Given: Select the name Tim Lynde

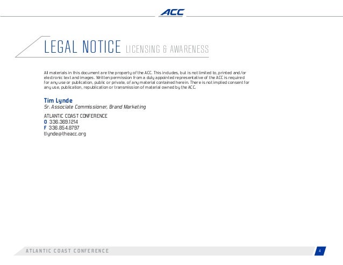Looking at the screenshot, I should pyautogui.click(x=58, y=101).
